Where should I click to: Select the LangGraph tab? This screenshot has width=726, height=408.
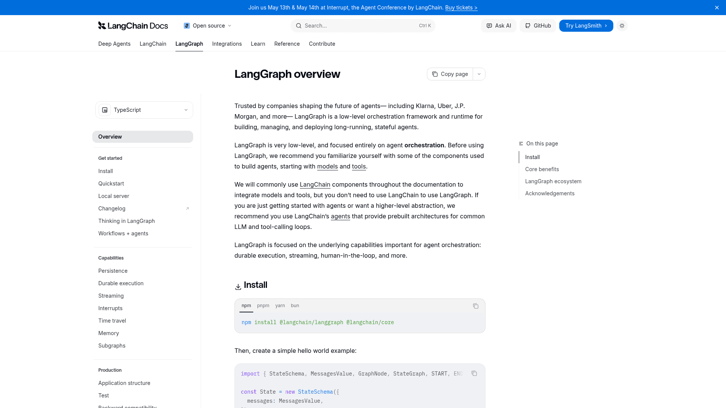point(189,44)
